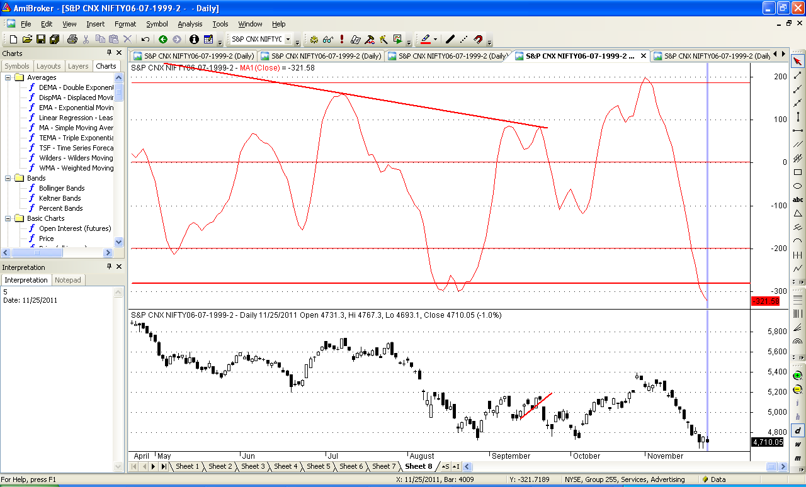The height and width of the screenshot is (487, 806).
Task: Click the Save All icon
Action: [x=55, y=39]
